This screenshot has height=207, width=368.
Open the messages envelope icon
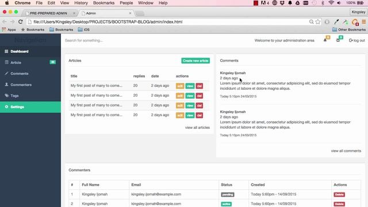[338, 40]
